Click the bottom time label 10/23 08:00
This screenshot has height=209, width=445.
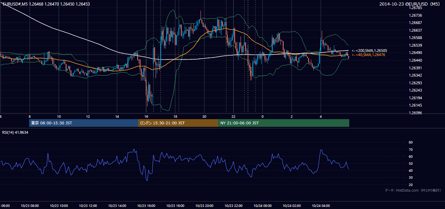tap(29, 206)
